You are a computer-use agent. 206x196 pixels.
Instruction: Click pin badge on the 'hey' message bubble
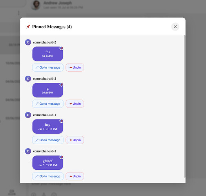62,121
